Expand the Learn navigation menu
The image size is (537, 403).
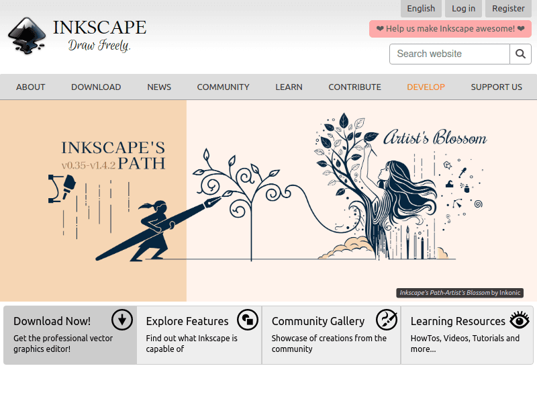(289, 87)
